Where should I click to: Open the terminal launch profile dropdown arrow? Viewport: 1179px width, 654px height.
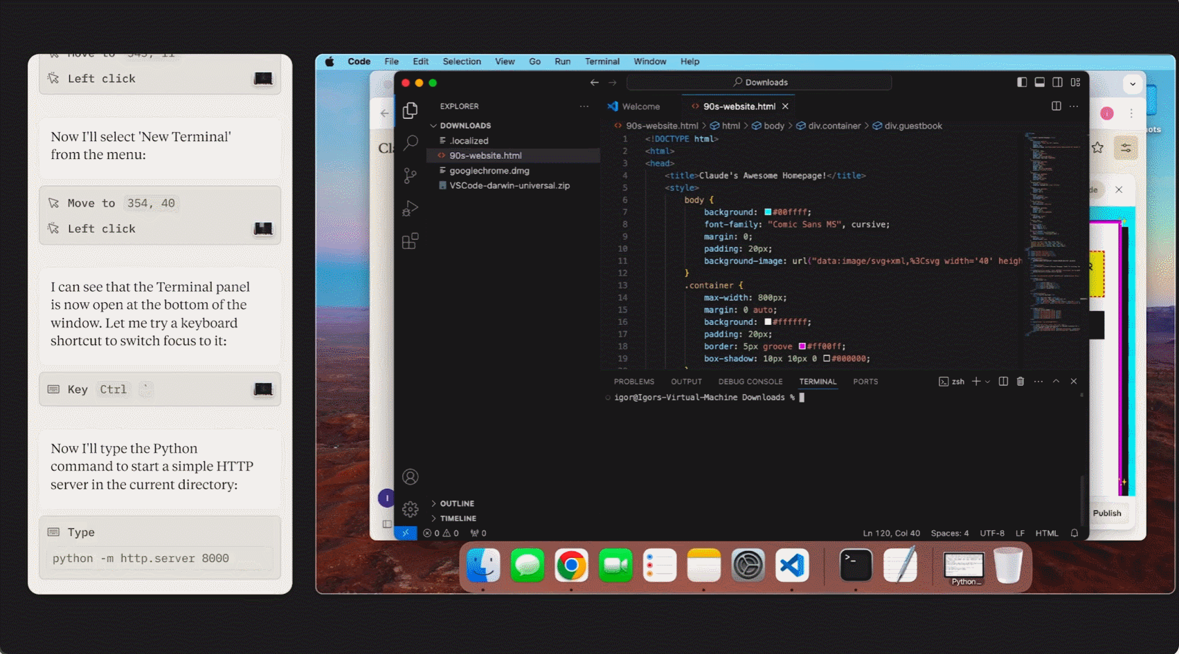click(x=987, y=382)
